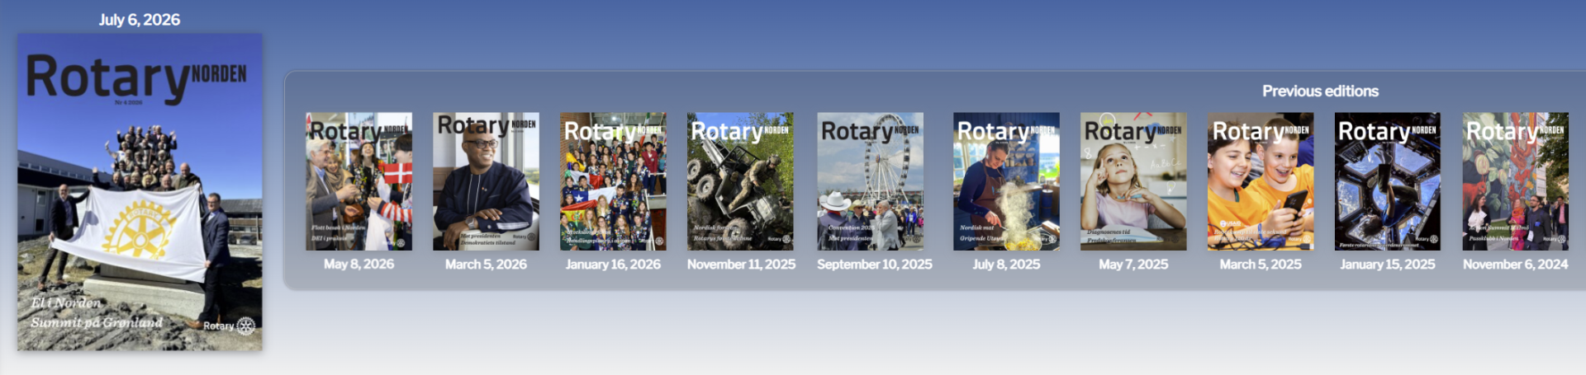Click the 'May 7, 2025' date caption
Image resolution: width=1586 pixels, height=375 pixels.
pos(1133,265)
